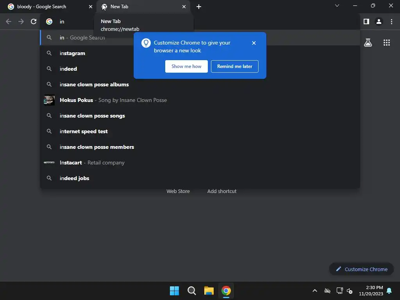Click the Customize Chrome button

click(x=361, y=269)
